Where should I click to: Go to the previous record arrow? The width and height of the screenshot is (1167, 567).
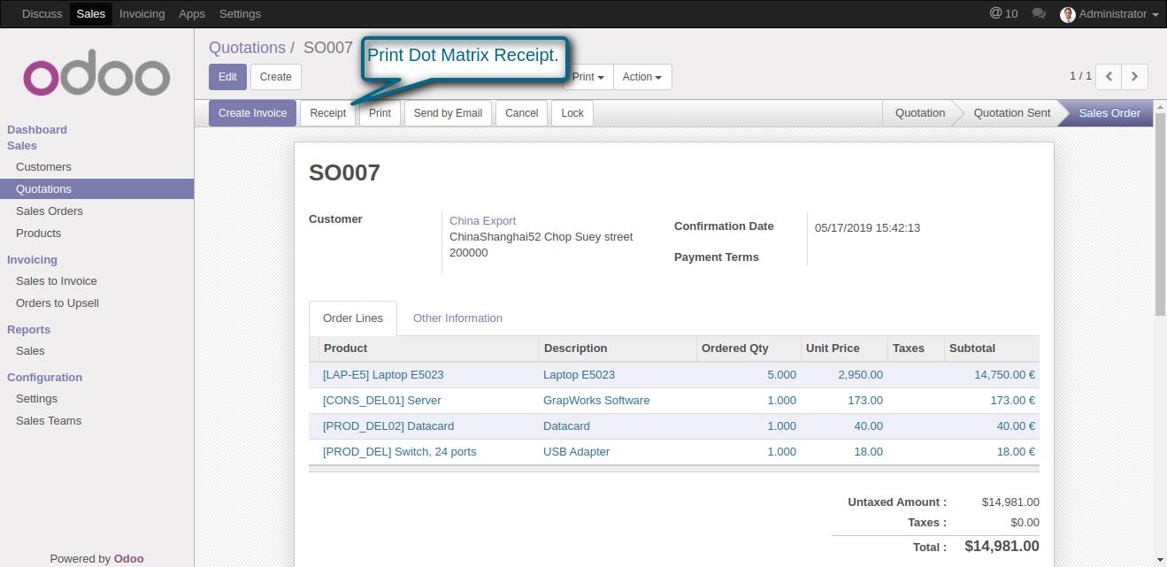tap(1109, 77)
